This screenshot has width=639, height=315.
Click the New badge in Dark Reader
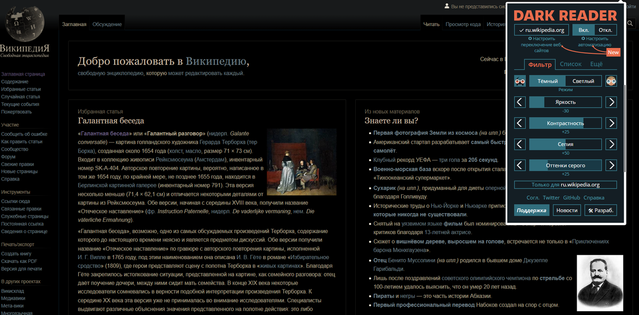[x=613, y=52]
